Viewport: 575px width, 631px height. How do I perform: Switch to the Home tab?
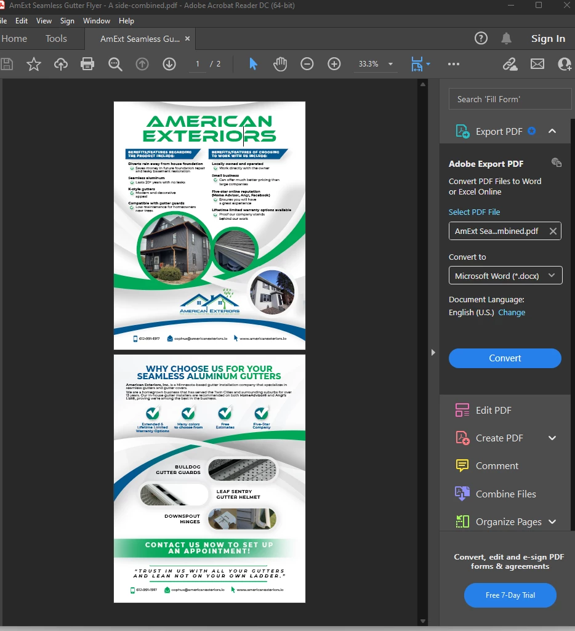pos(15,39)
